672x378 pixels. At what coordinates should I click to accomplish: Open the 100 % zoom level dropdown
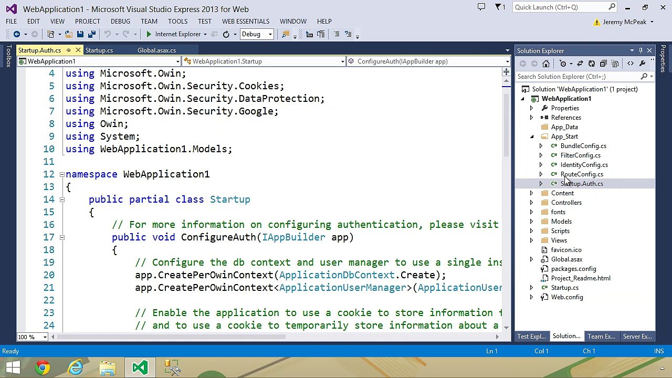point(45,337)
